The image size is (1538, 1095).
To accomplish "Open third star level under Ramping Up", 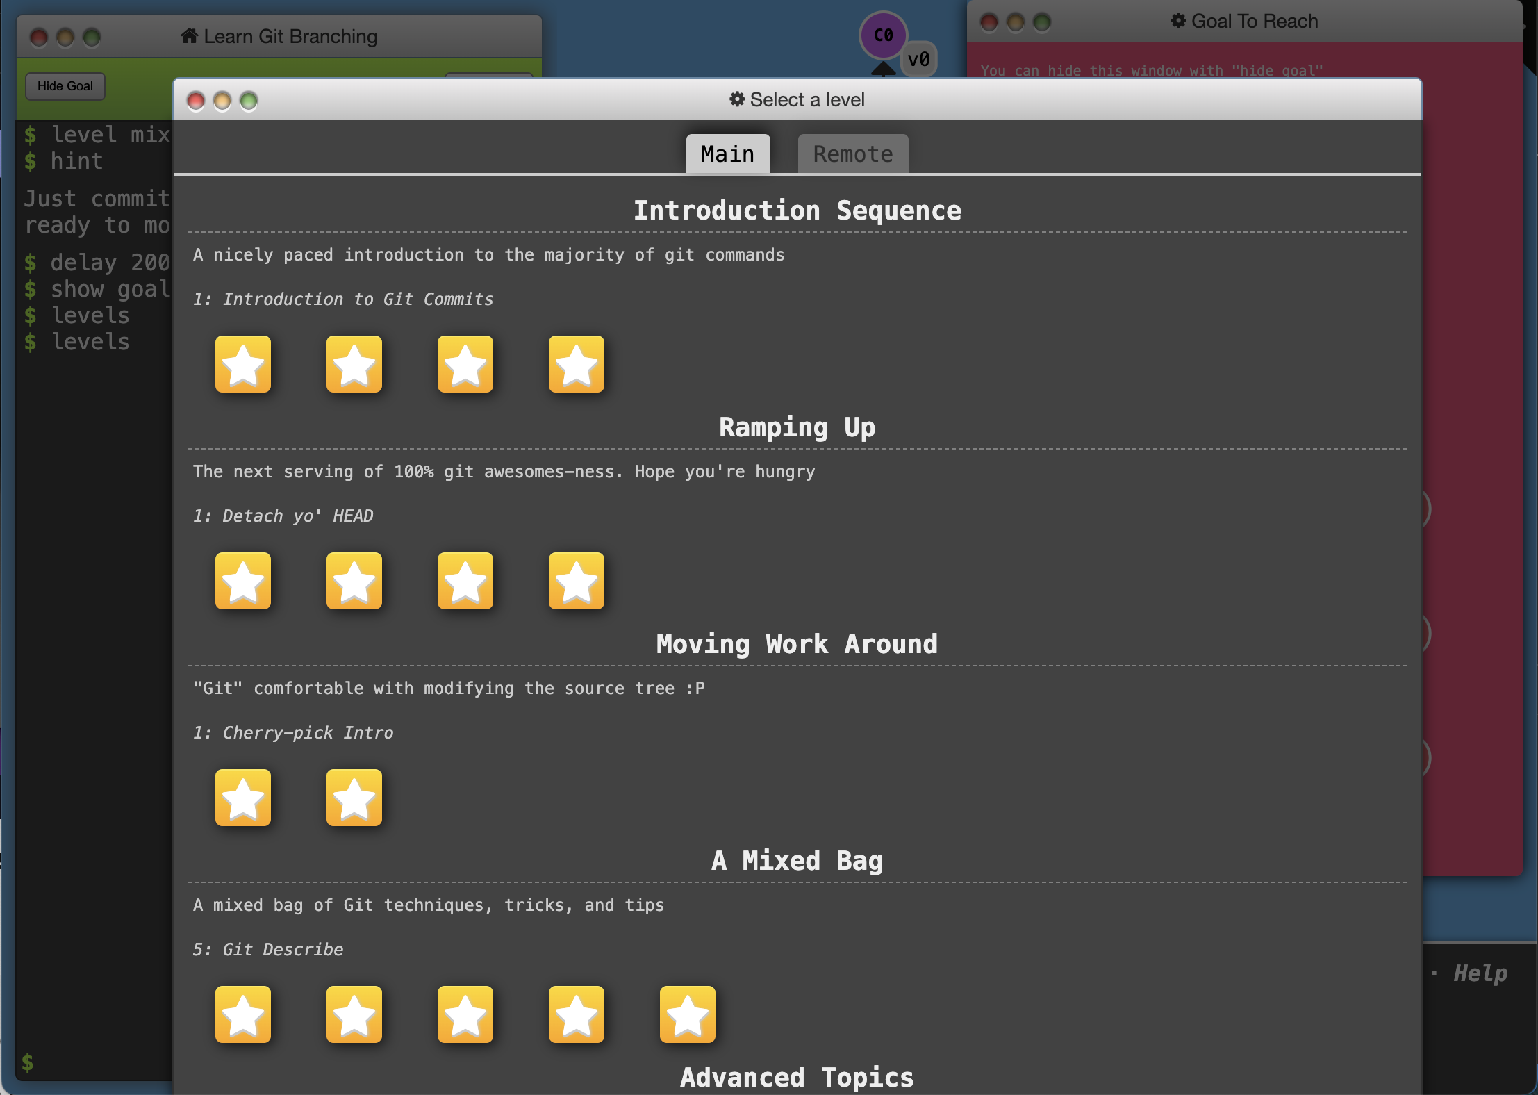I will pyautogui.click(x=465, y=581).
